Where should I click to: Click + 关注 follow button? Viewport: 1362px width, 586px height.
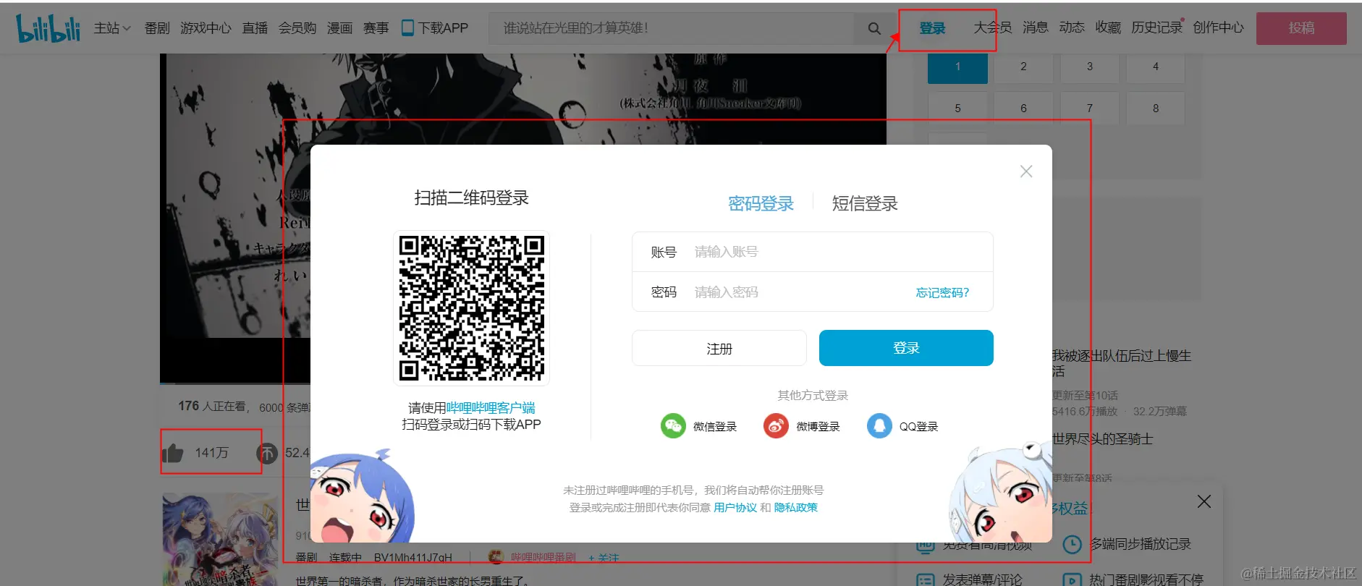click(x=604, y=558)
